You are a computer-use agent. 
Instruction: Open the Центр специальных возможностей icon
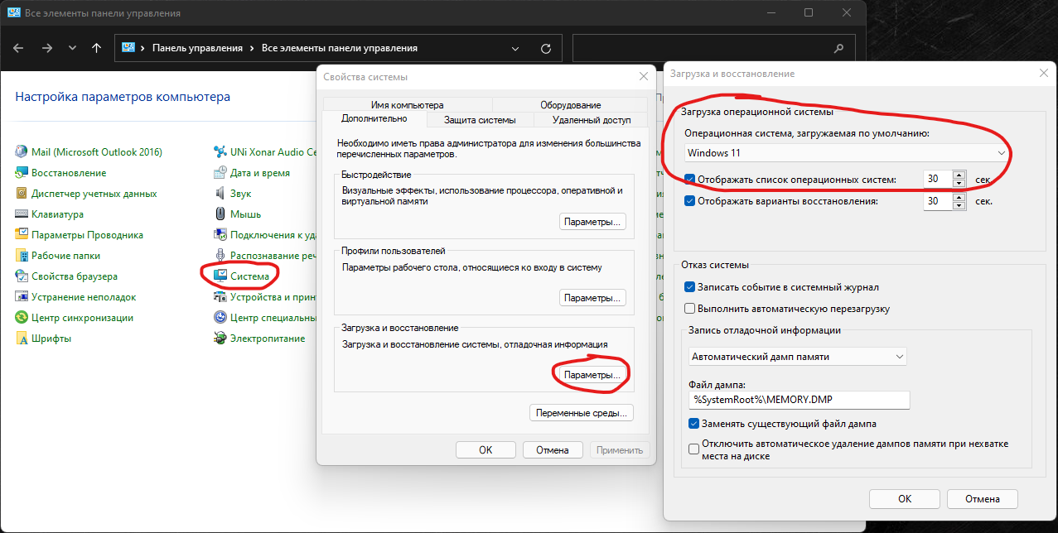[x=220, y=318]
